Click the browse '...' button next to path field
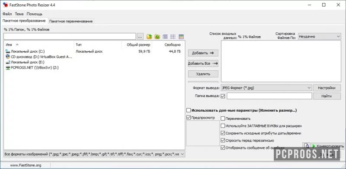346x169 pixels. pyautogui.click(x=140, y=37)
